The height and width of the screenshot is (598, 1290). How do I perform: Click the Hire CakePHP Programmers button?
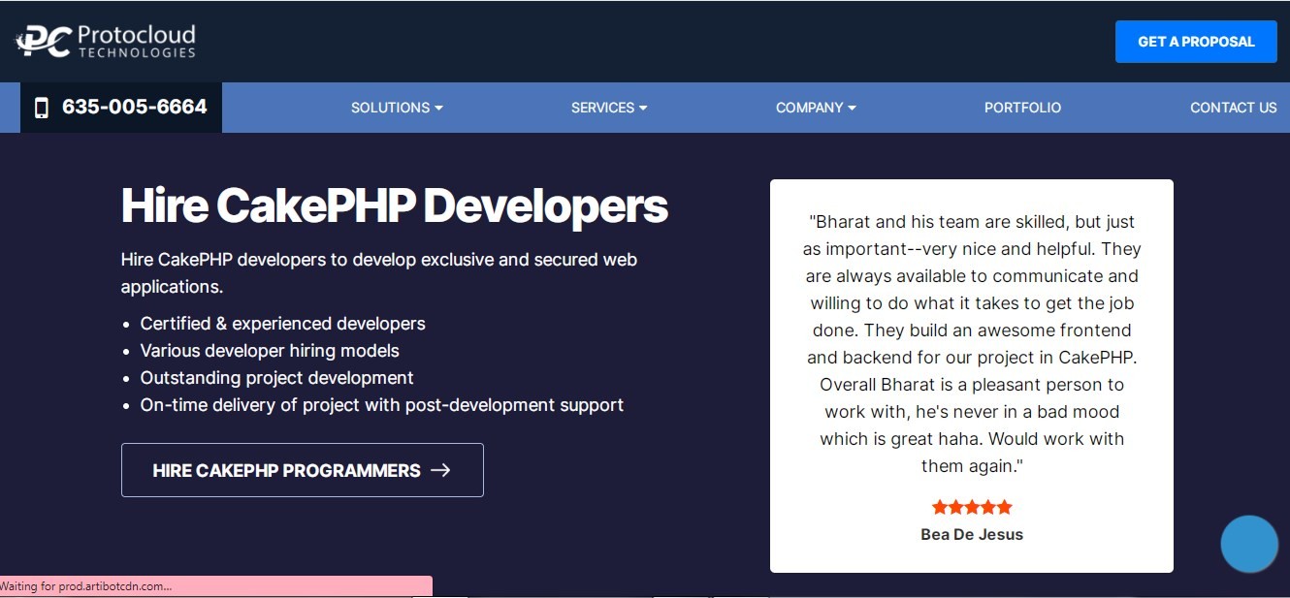point(302,470)
